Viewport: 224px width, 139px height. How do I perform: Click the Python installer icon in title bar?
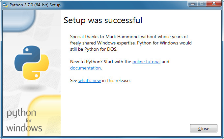click(x=5, y=5)
